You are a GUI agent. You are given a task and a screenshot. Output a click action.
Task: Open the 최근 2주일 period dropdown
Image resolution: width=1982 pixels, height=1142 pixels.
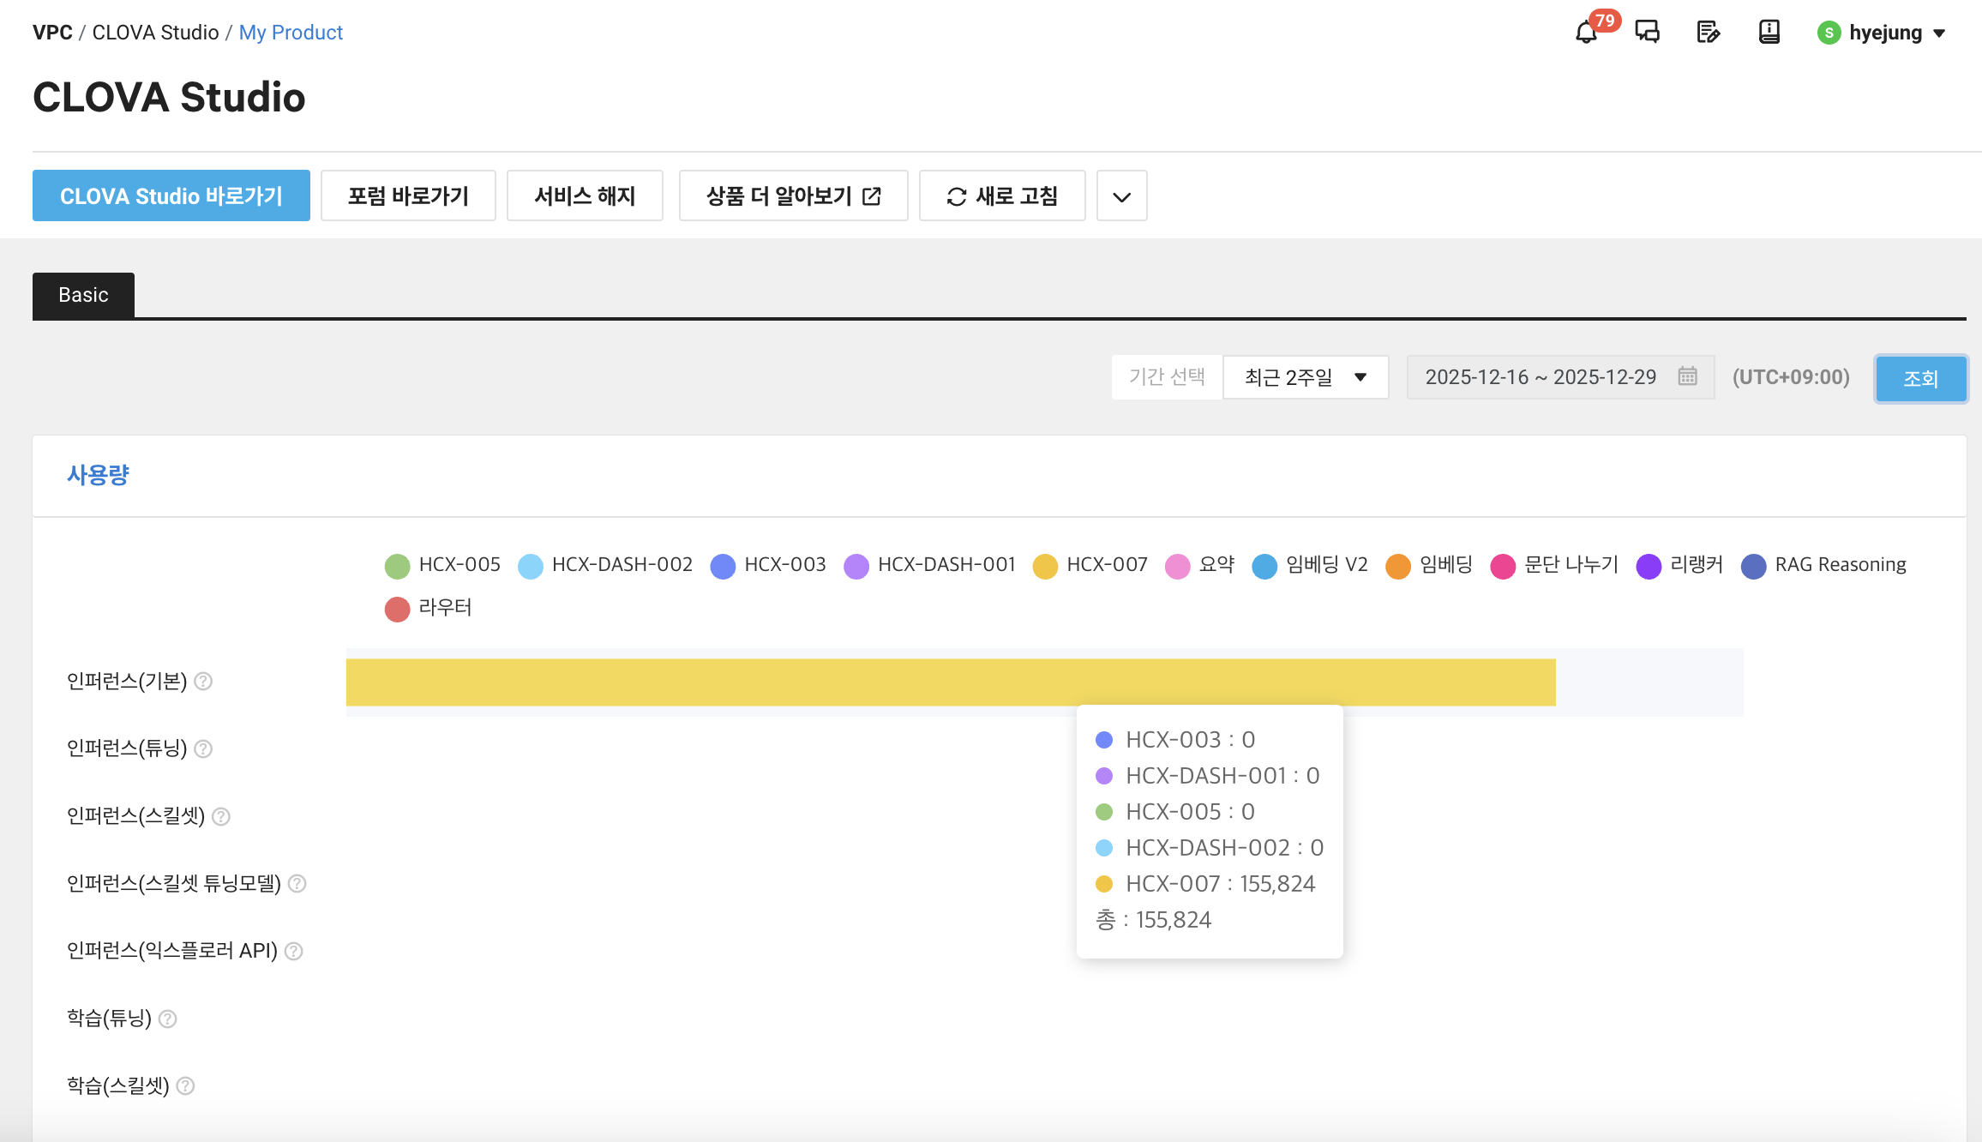point(1306,377)
